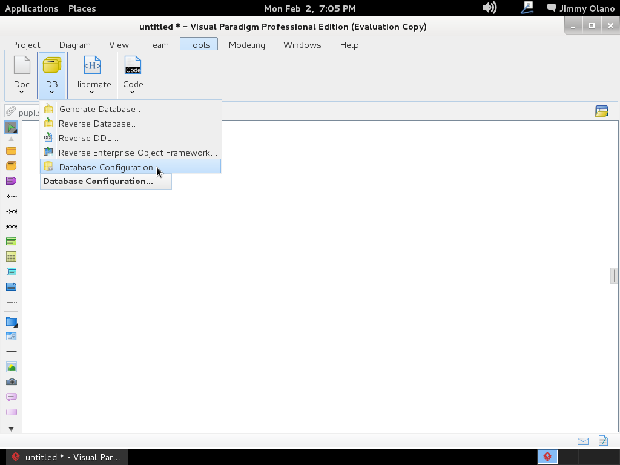
Task: Choose the many-to-many relationship connector tool
Action: (11, 226)
